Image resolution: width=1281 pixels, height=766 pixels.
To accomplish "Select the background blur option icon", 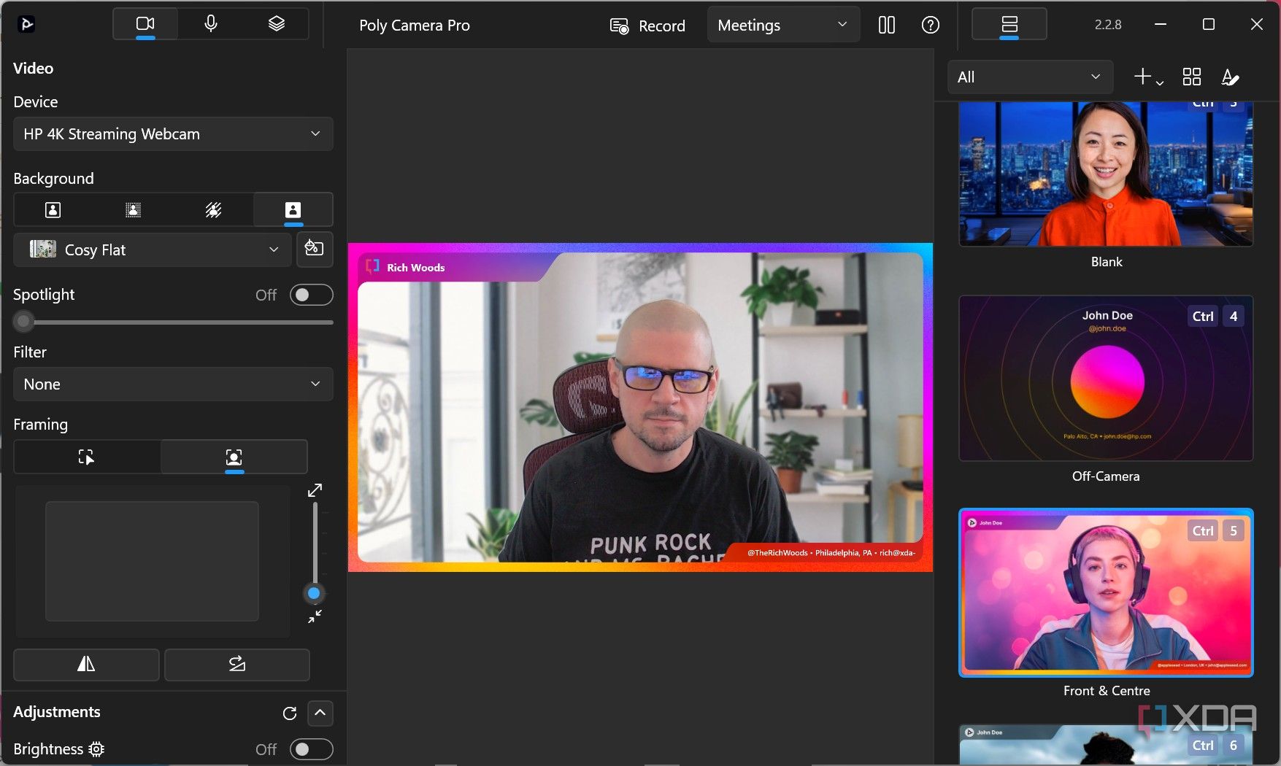I will tap(133, 210).
